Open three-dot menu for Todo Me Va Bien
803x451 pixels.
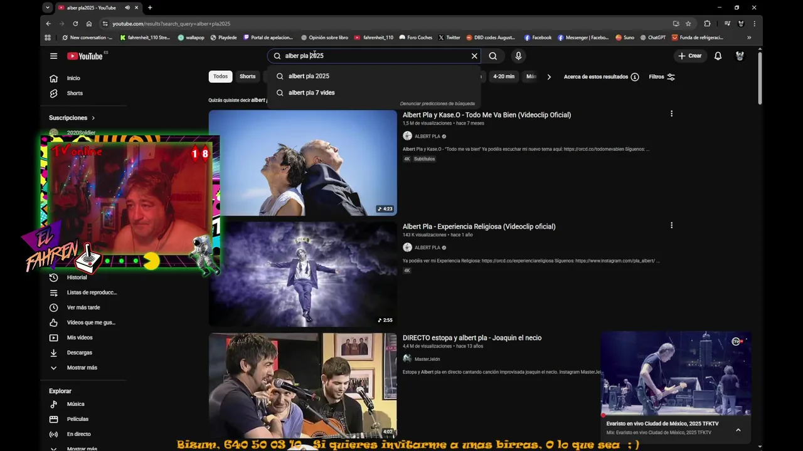coord(671,114)
